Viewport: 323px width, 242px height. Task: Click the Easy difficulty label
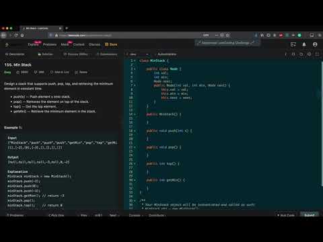(7, 72)
